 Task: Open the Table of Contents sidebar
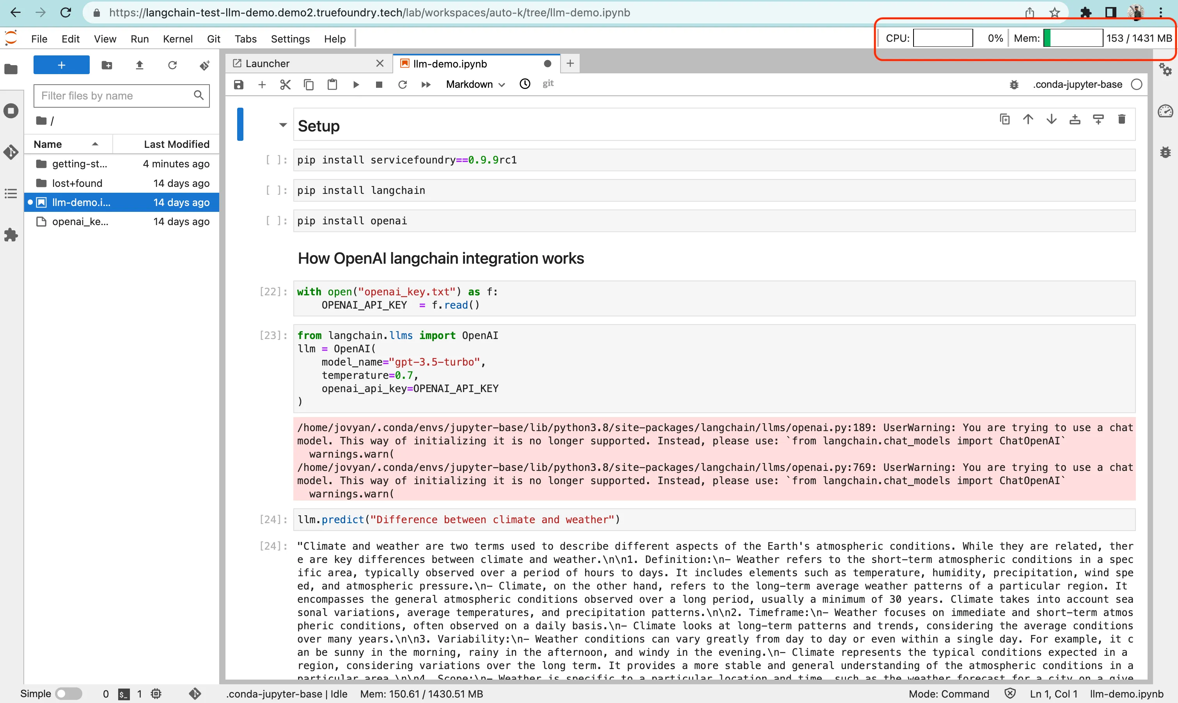coord(11,193)
